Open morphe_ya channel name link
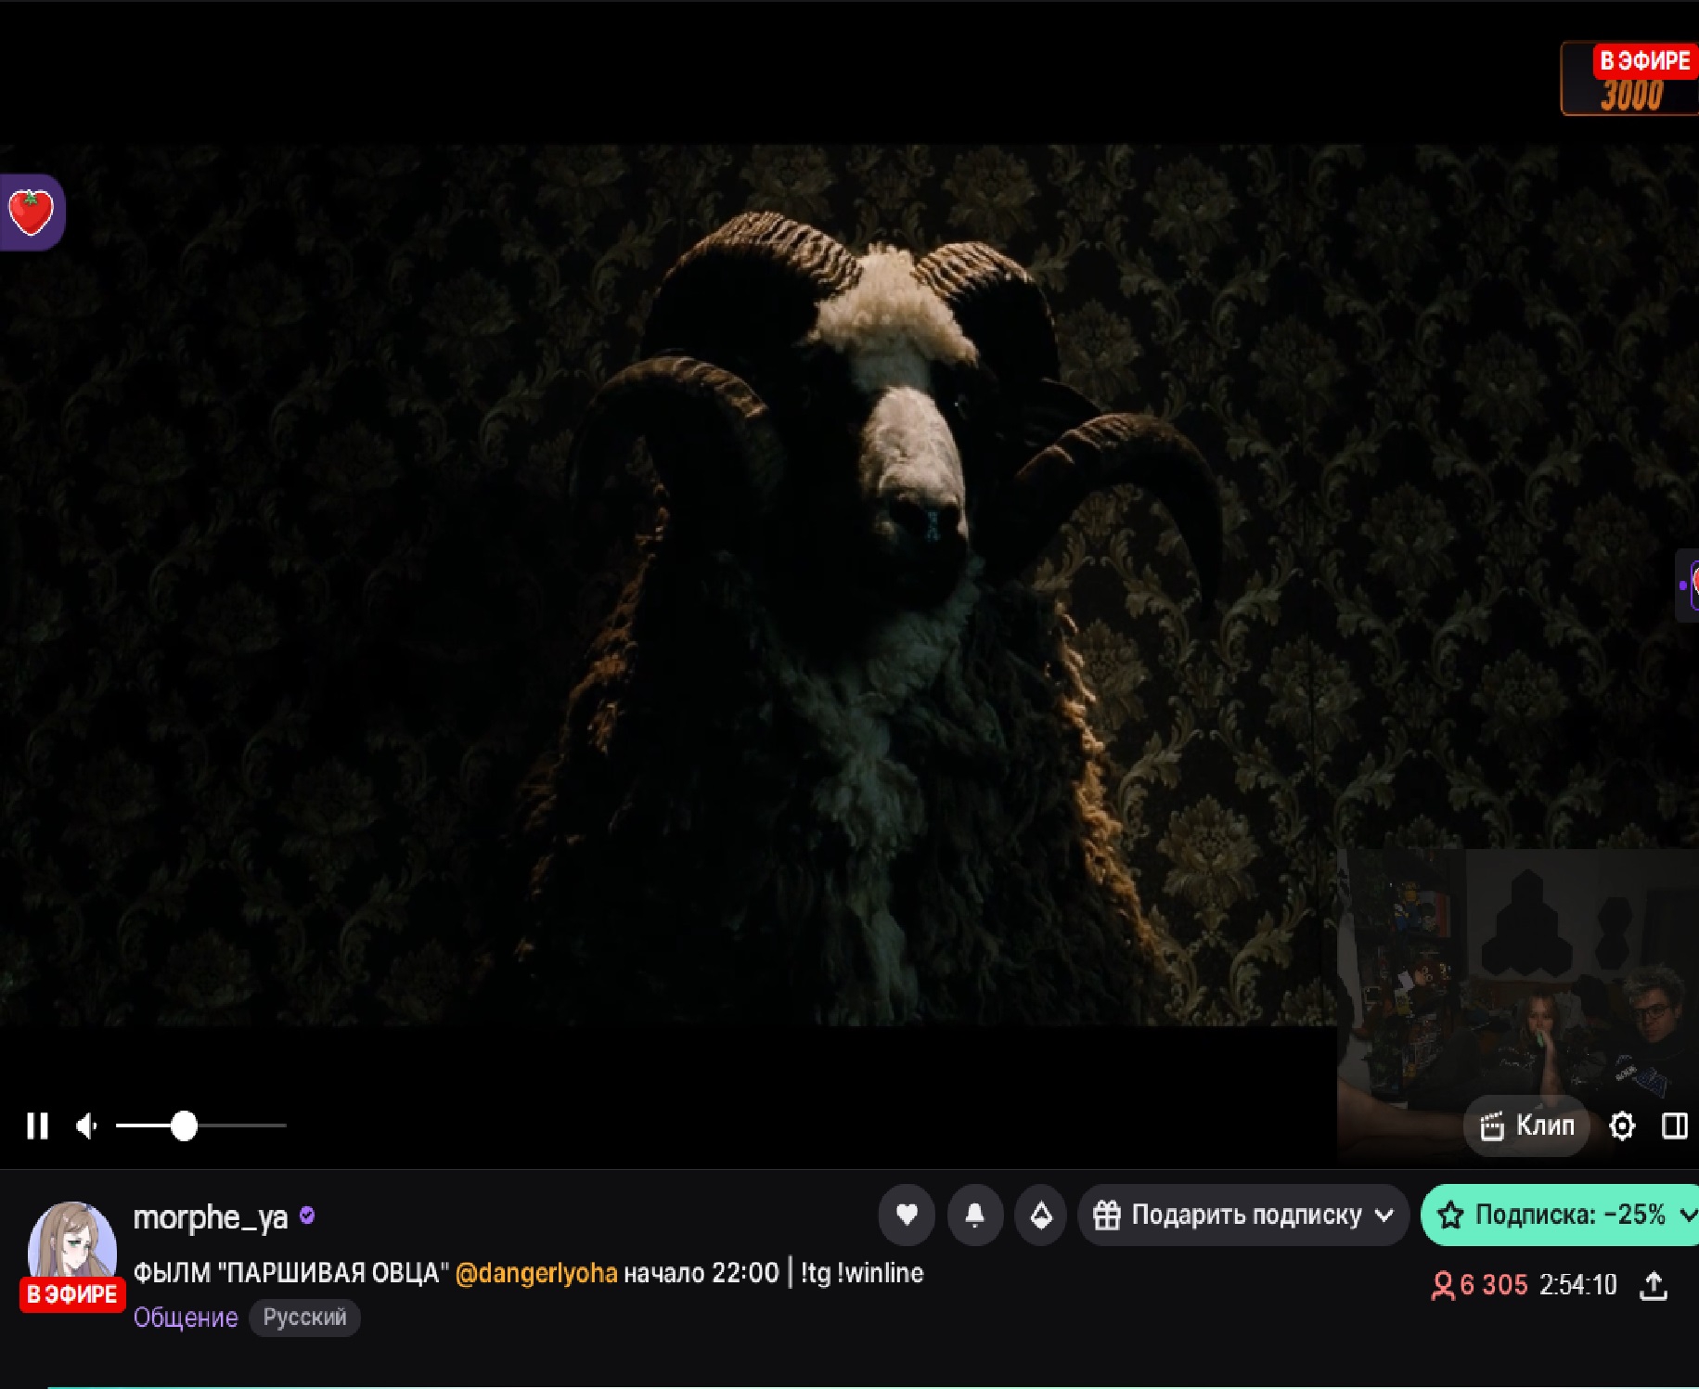 point(211,1216)
